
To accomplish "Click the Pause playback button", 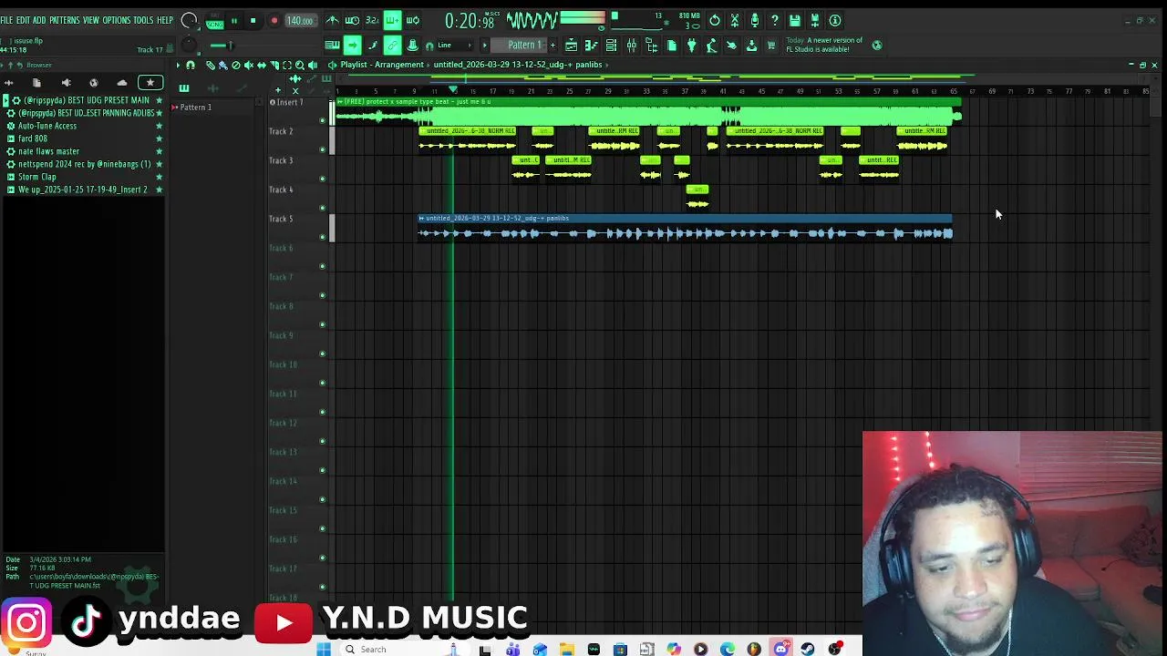I will tap(234, 20).
